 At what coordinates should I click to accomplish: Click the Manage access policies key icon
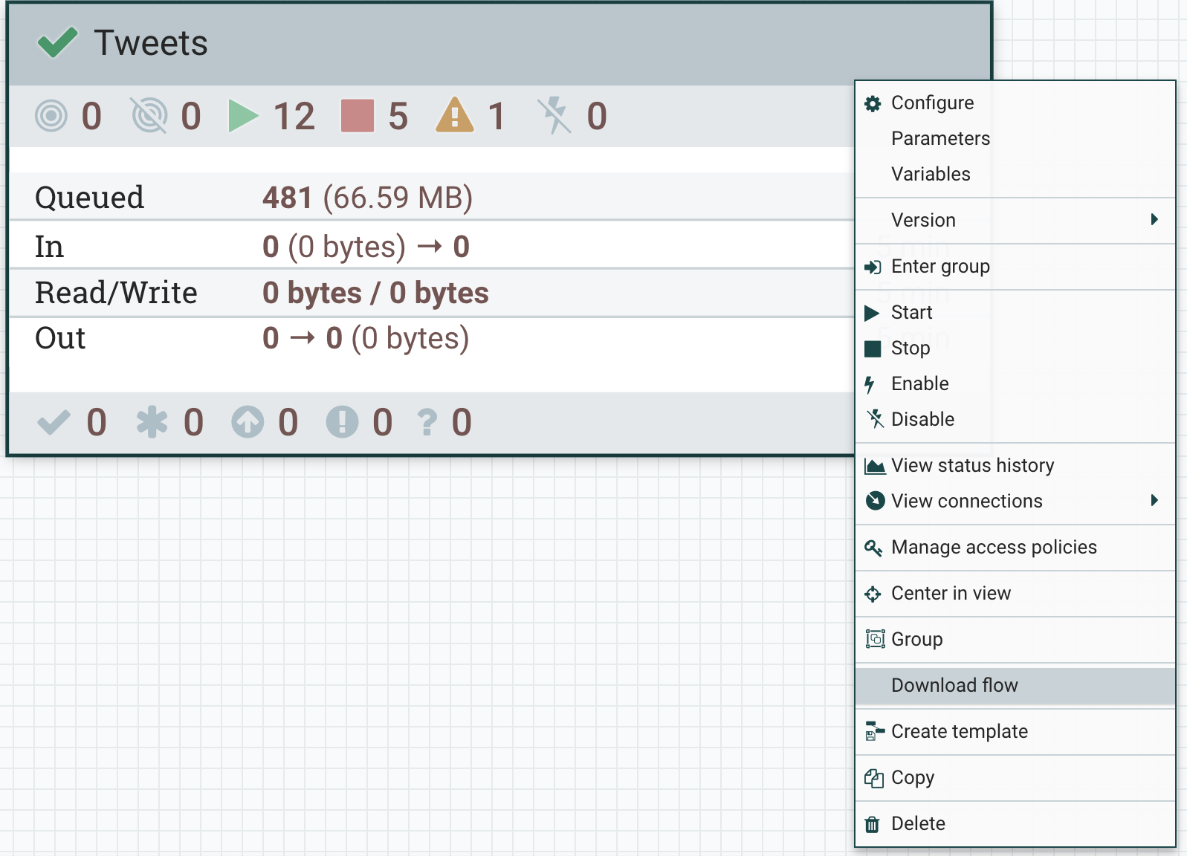[873, 548]
